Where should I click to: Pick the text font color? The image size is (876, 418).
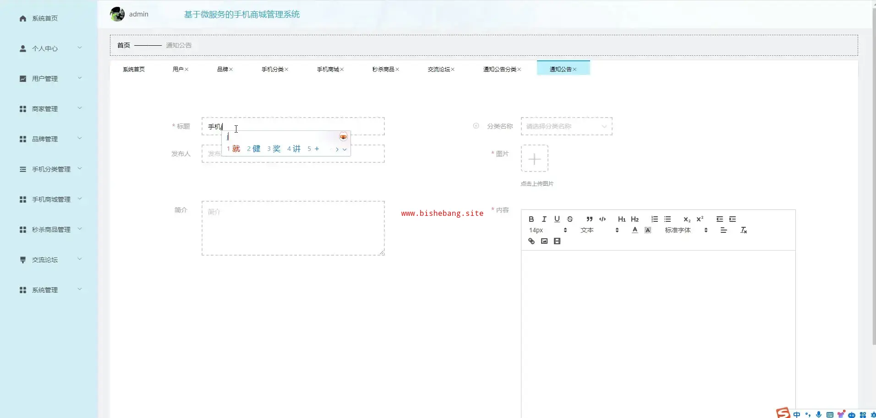pyautogui.click(x=635, y=230)
